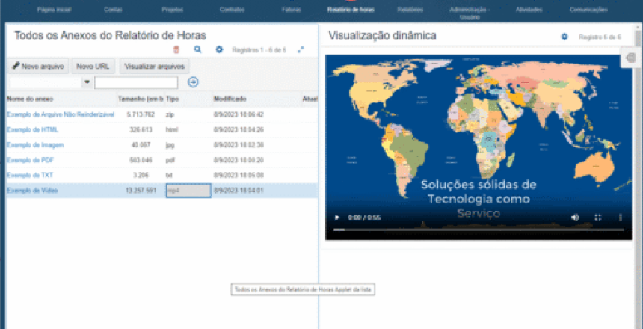Click the Novo arquivo button
Viewport: 643px width, 329px height.
coord(37,66)
